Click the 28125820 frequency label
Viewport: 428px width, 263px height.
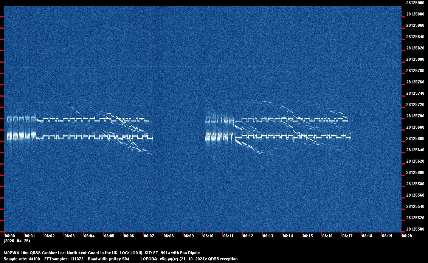coord(415,48)
